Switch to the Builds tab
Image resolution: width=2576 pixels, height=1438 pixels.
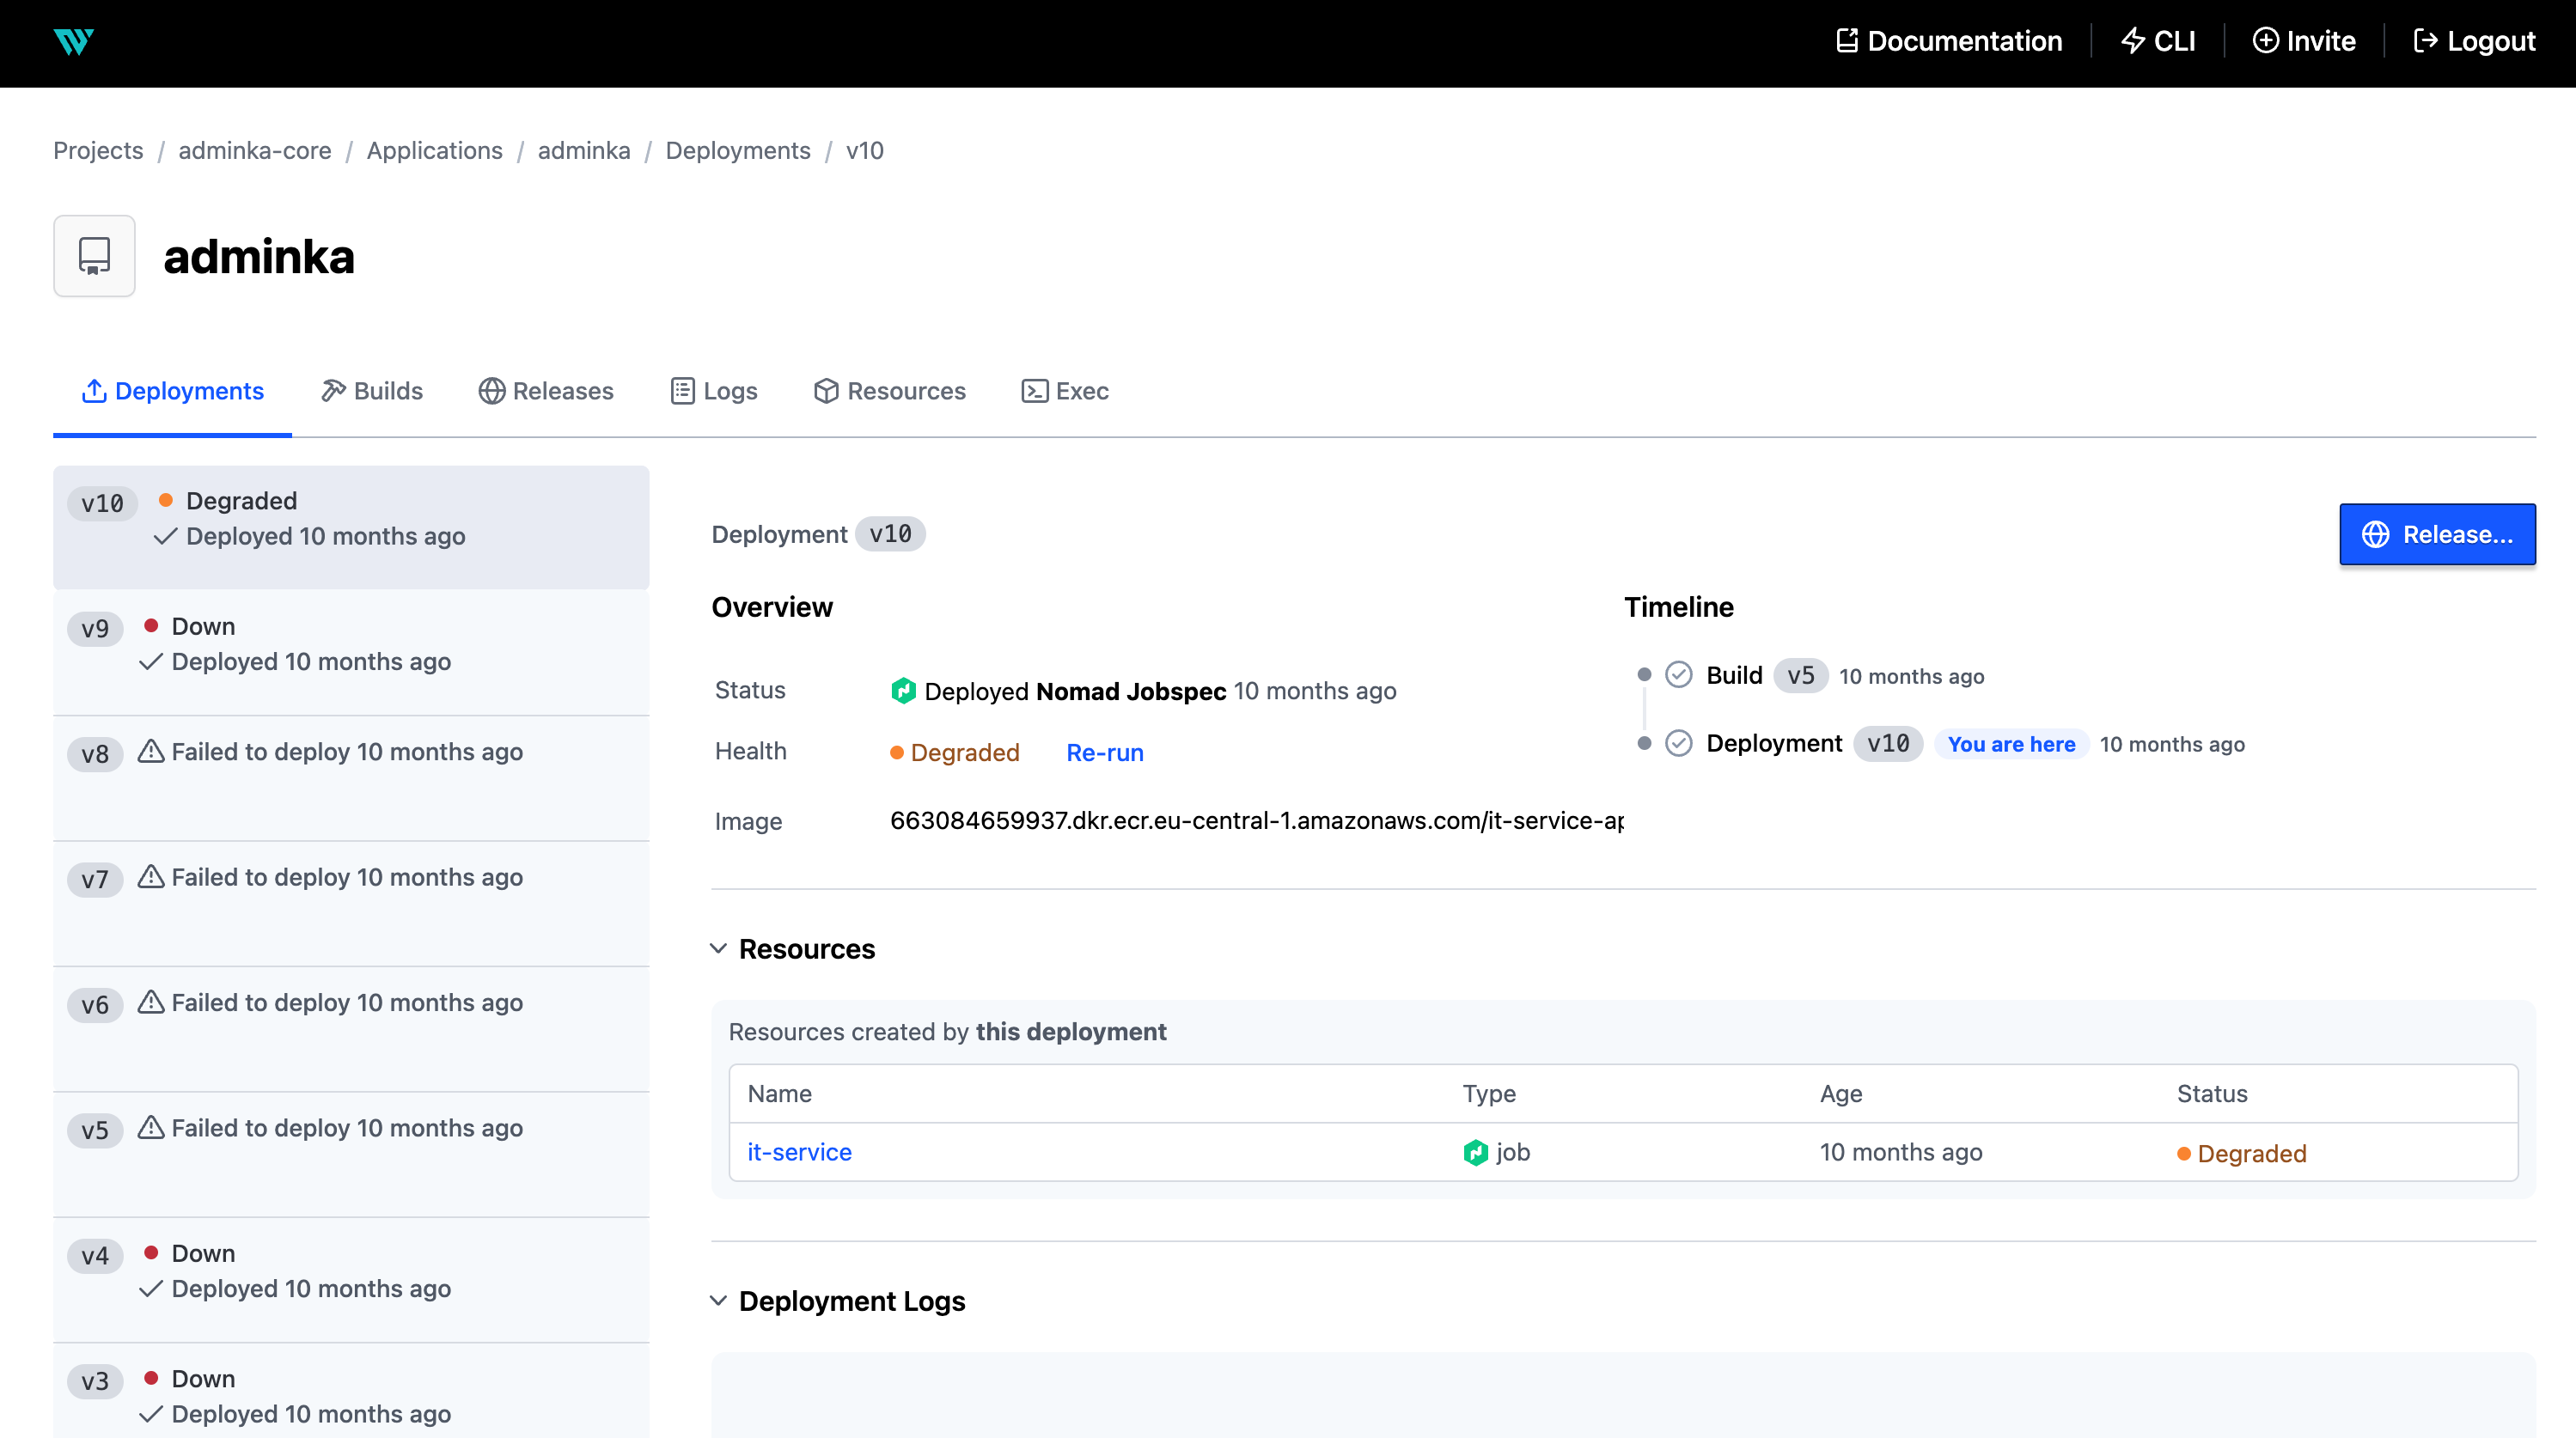[x=372, y=391]
